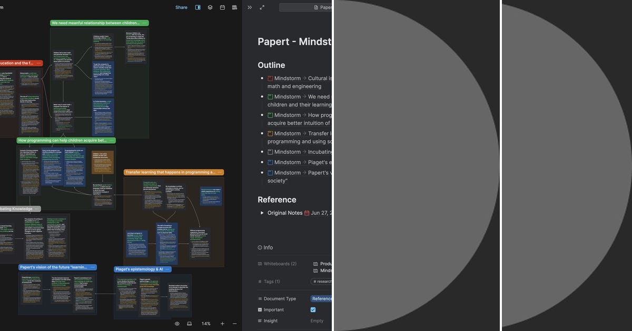Screen dimensions: 632x331
Task: Toggle the side panel layout icon
Action: click(x=198, y=7)
